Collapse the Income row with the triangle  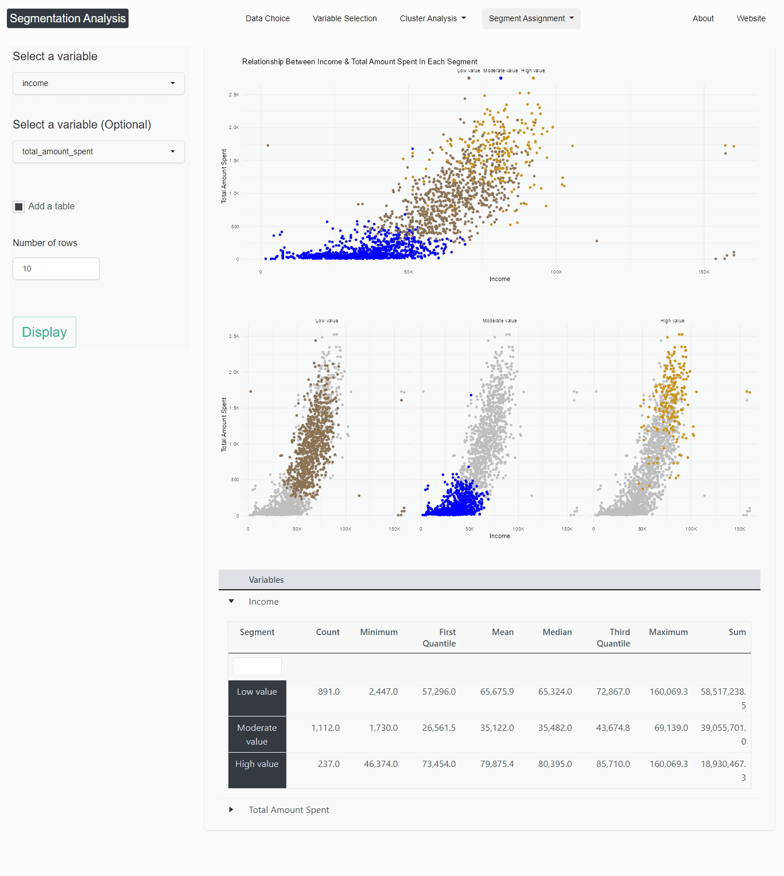[231, 601]
